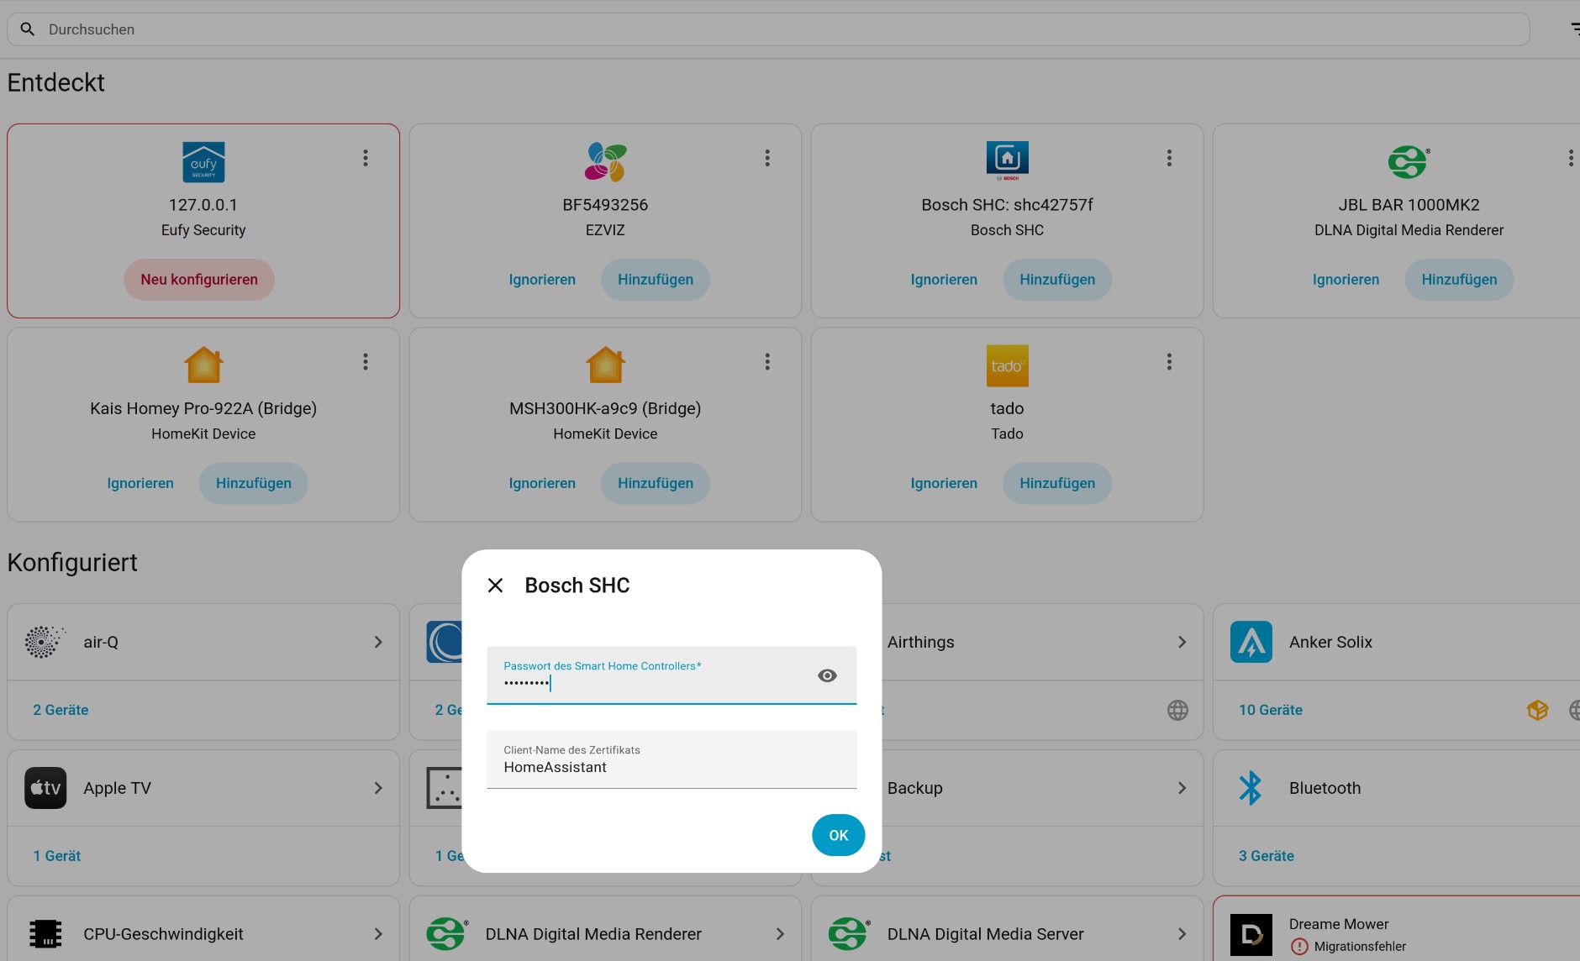Open the Kais Homey Pro card's three-dot menu
The height and width of the screenshot is (961, 1580).
[366, 361]
